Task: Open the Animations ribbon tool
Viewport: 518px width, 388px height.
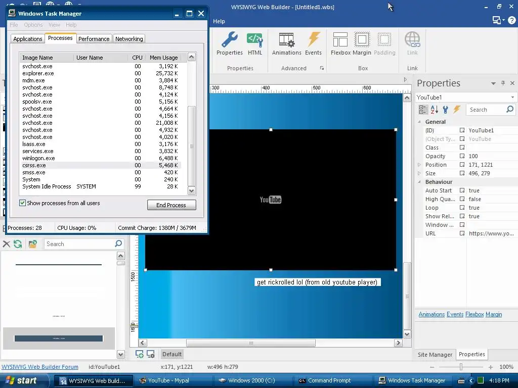Action: (286, 43)
